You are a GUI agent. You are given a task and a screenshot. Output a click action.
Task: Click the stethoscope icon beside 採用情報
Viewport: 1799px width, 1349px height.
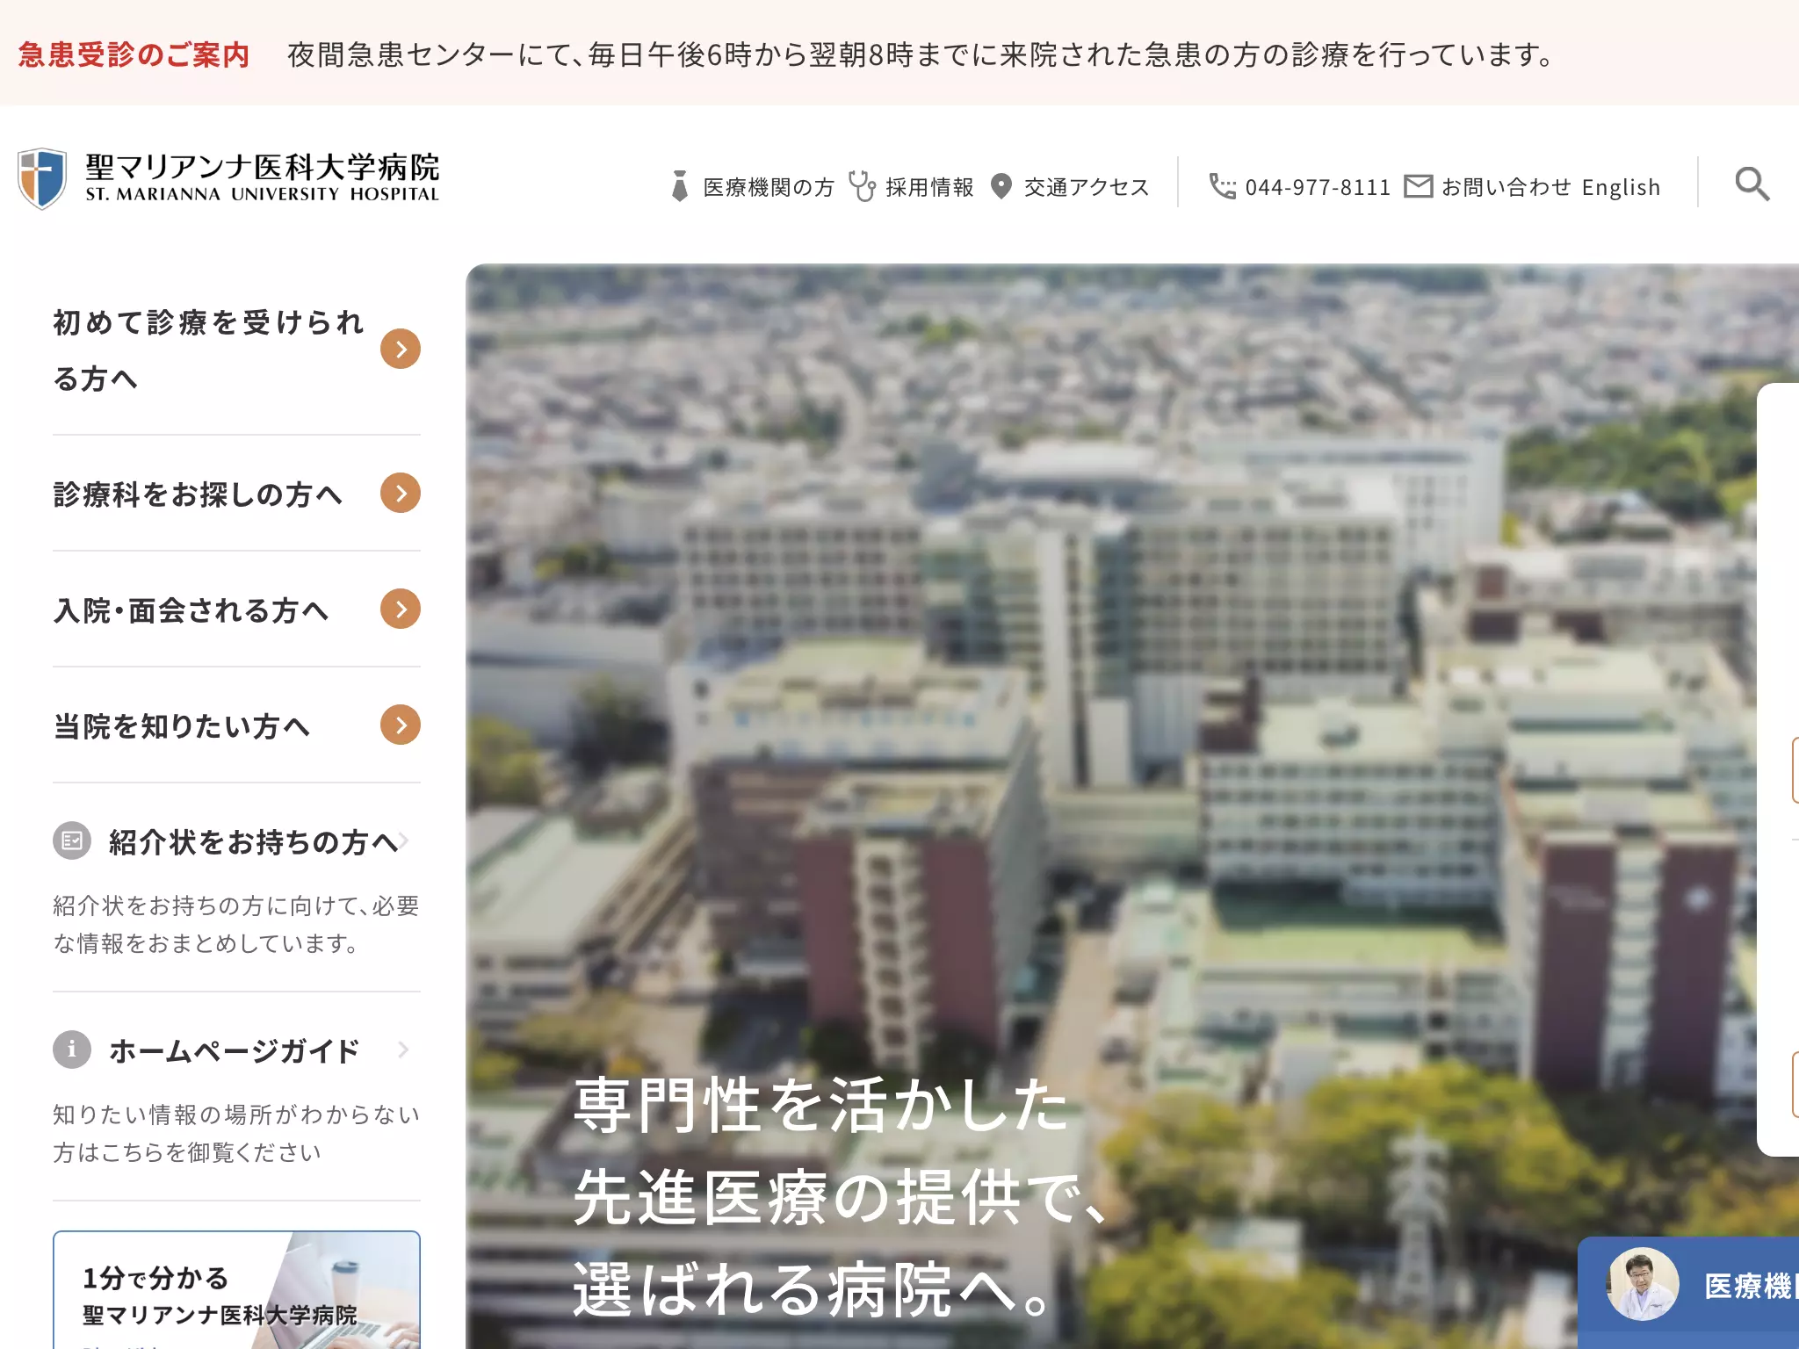(x=862, y=186)
